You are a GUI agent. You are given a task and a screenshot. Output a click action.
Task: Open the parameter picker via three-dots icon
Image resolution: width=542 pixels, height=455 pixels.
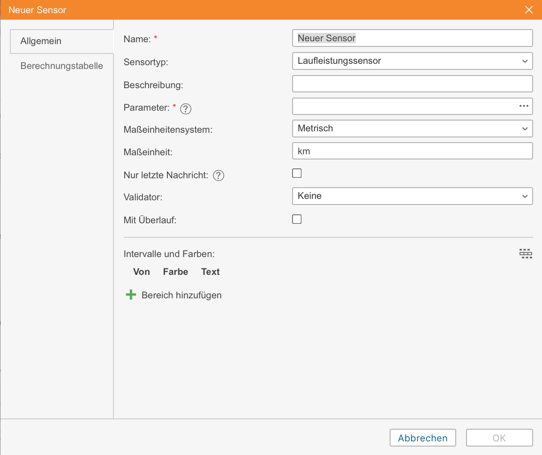[524, 106]
